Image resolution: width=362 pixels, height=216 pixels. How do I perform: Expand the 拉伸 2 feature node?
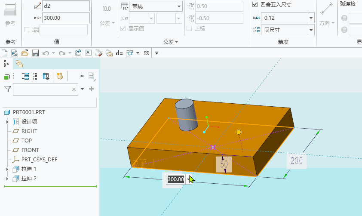click(7, 179)
